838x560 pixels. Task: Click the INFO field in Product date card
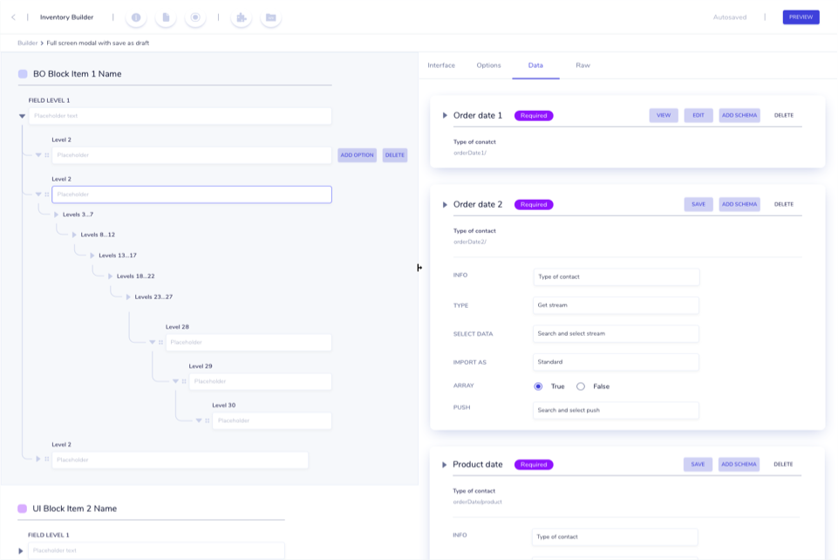pyautogui.click(x=615, y=537)
